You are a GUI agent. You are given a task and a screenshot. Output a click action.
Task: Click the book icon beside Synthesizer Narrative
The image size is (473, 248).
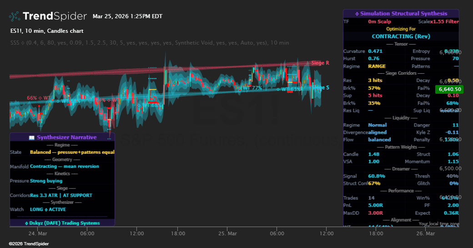32,137
